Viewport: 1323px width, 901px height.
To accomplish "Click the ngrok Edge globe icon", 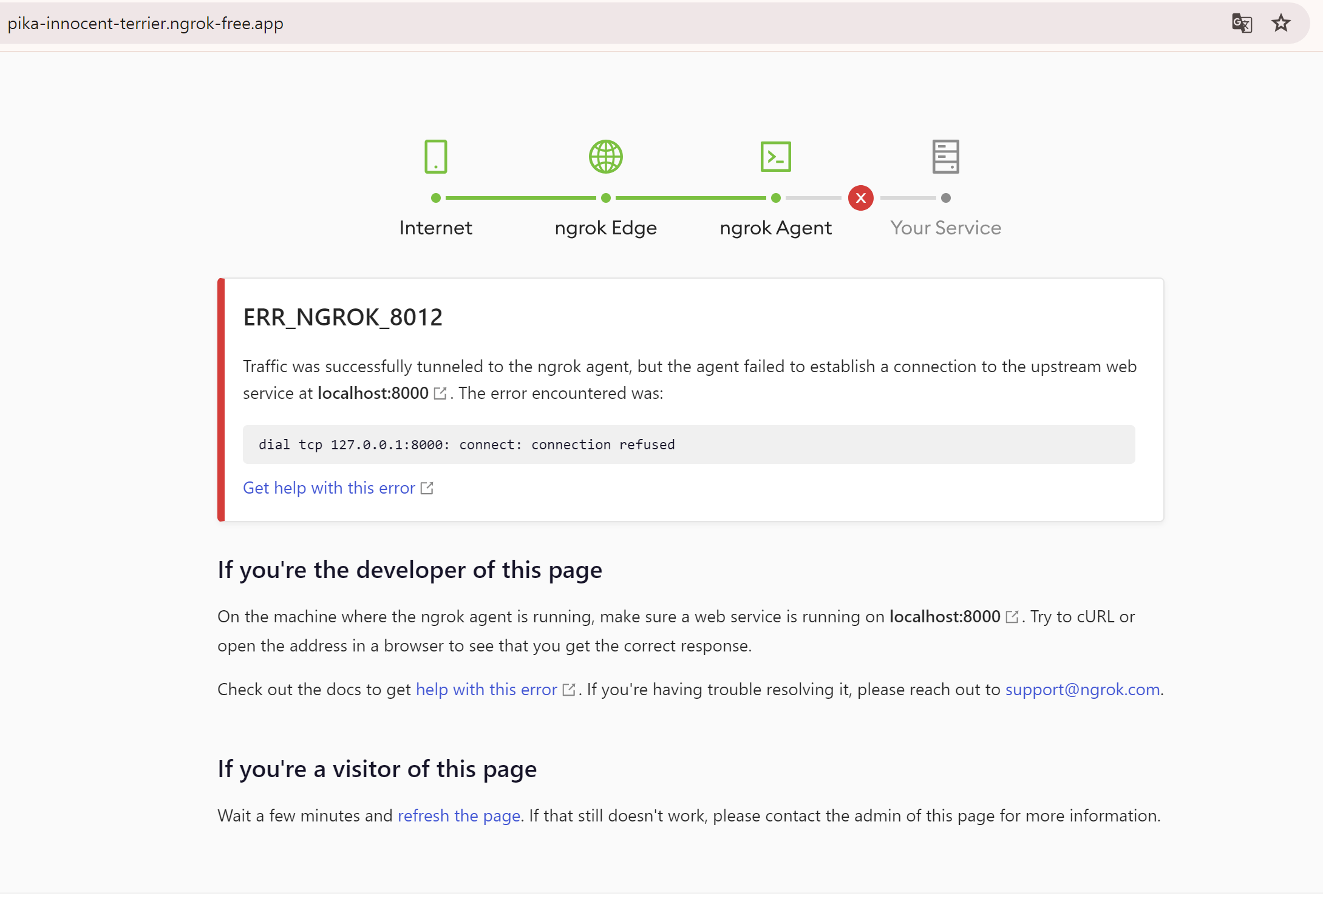I will 605,157.
